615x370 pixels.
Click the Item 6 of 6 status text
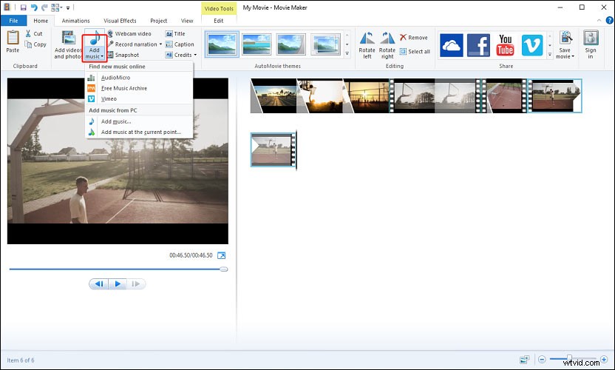[21, 360]
